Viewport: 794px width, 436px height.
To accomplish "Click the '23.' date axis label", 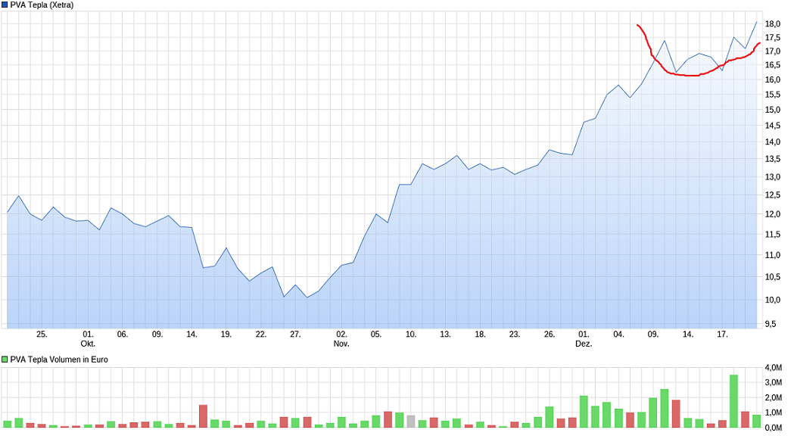I will [x=515, y=335].
